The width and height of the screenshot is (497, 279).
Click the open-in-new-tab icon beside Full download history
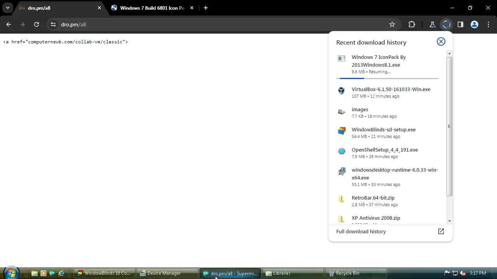pyautogui.click(x=441, y=231)
